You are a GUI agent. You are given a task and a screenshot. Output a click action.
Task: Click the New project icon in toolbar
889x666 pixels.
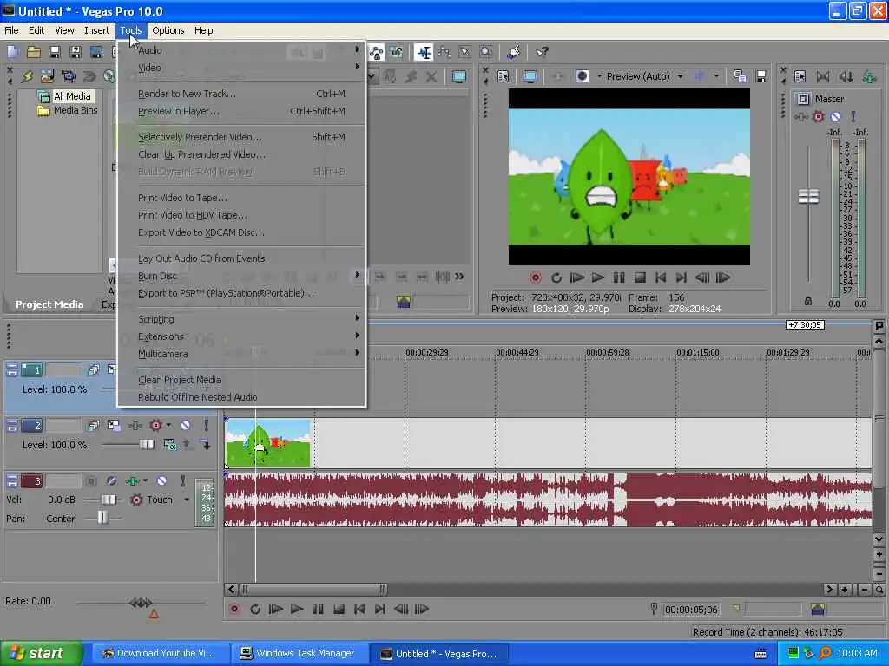12,52
